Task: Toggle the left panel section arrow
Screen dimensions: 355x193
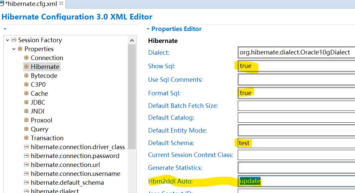Action: pos(5,29)
